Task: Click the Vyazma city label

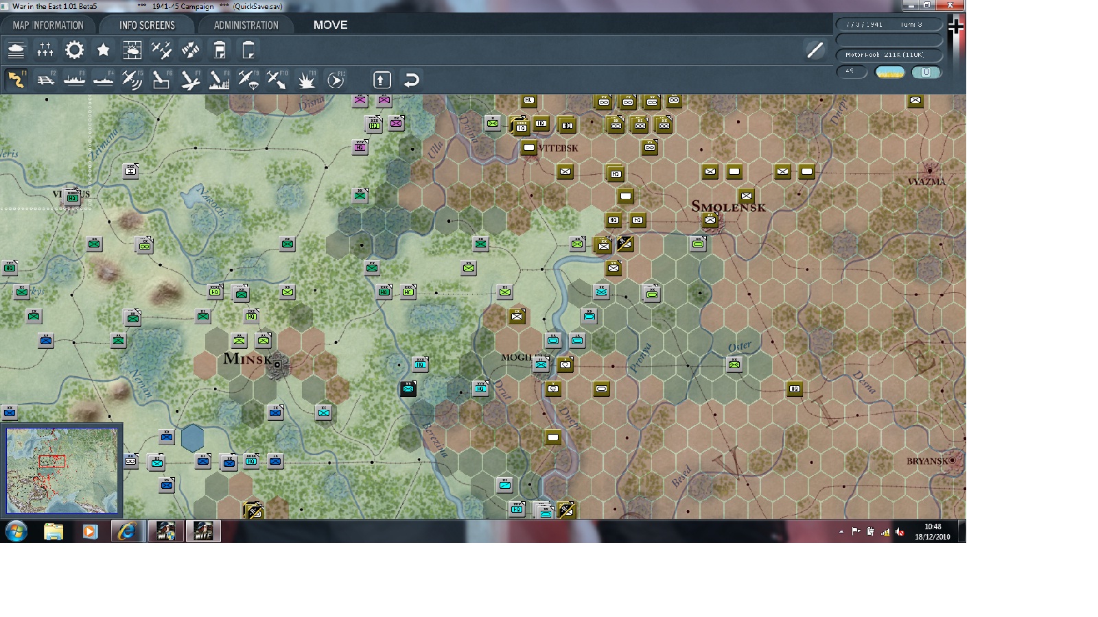Action: [x=926, y=182]
